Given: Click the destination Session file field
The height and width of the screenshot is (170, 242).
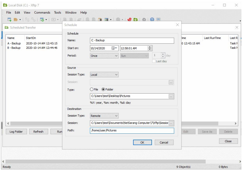Looking at the screenshot, I should coord(129,123).
